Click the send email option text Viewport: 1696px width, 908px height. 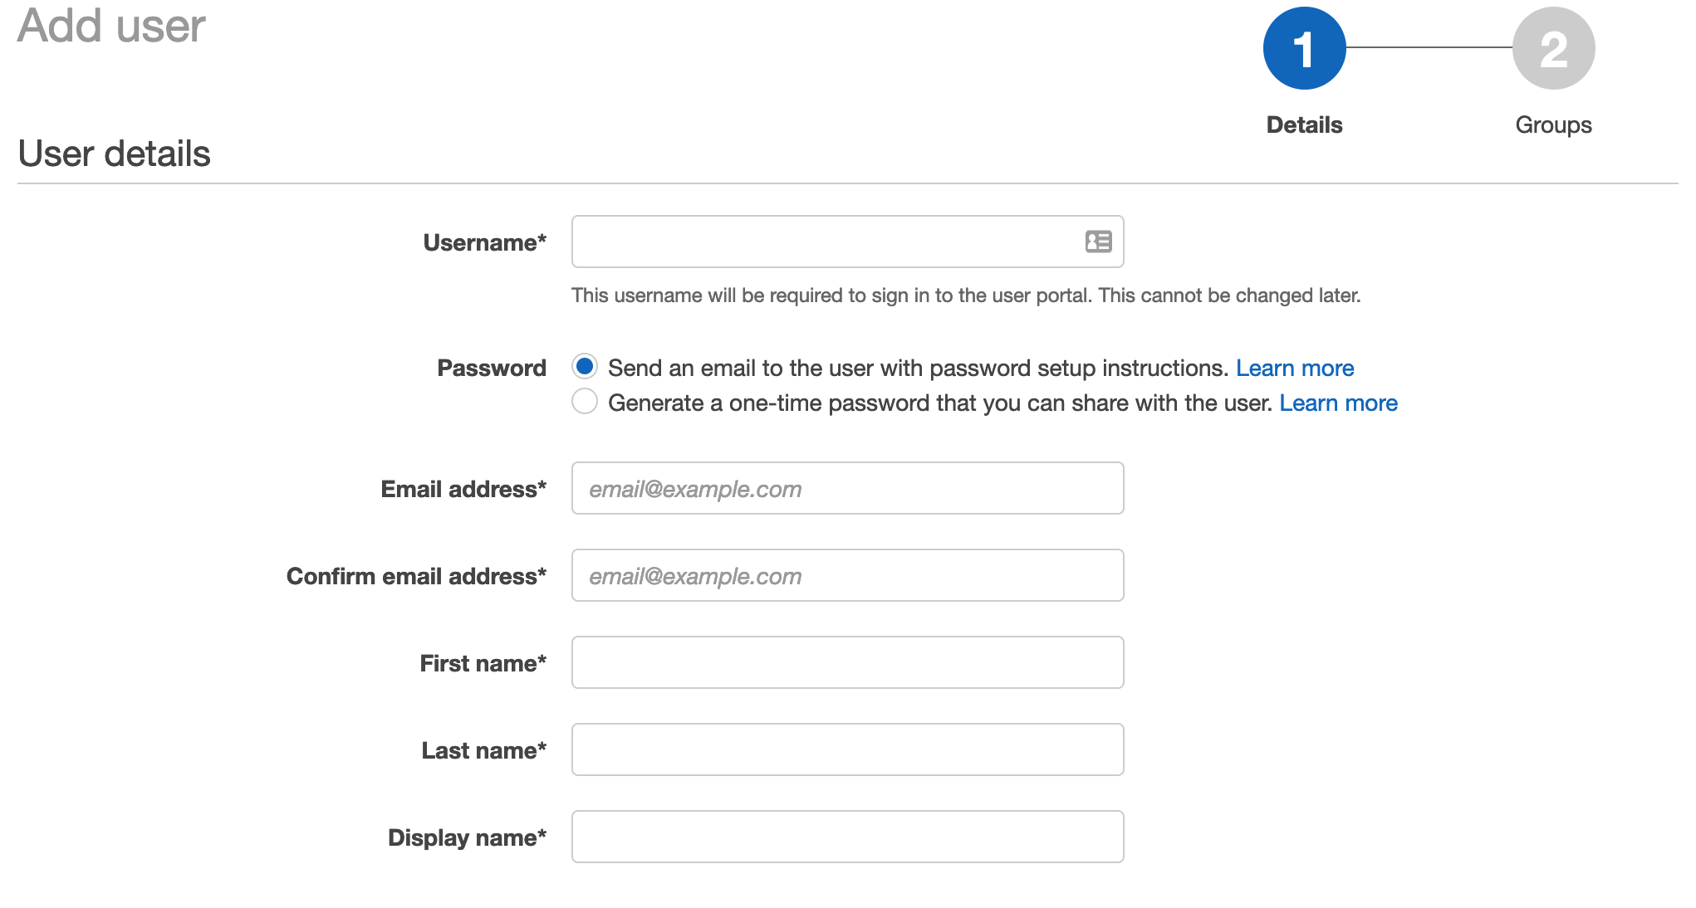(918, 368)
